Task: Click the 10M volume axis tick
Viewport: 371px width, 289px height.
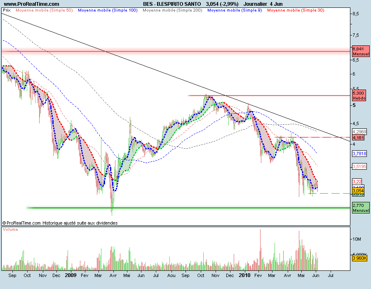Action: click(x=357, y=239)
